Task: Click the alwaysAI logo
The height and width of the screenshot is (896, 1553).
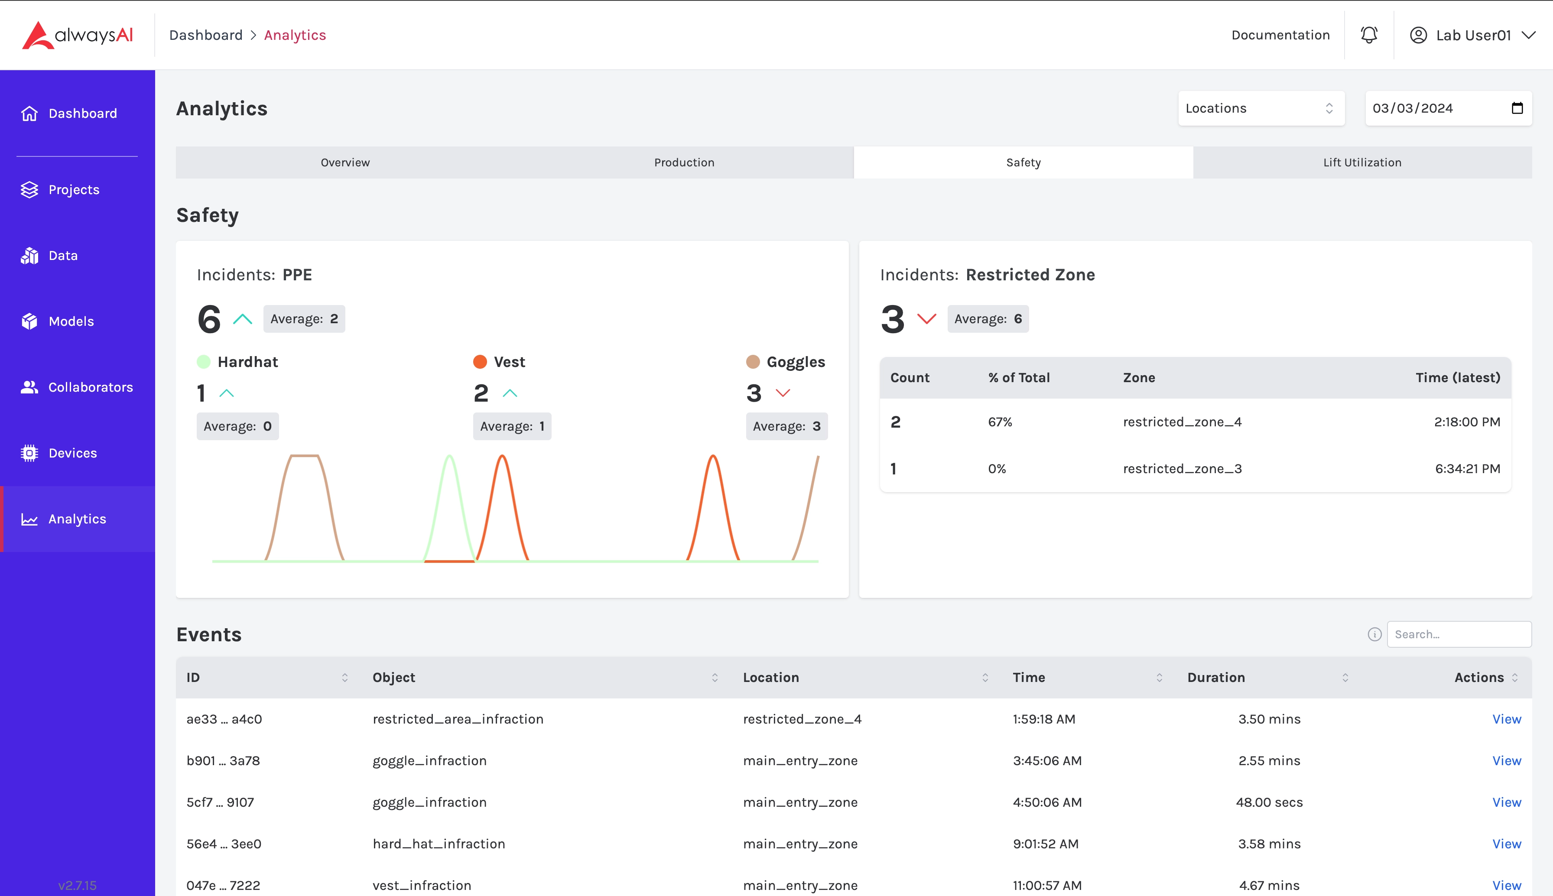Action: coord(78,35)
